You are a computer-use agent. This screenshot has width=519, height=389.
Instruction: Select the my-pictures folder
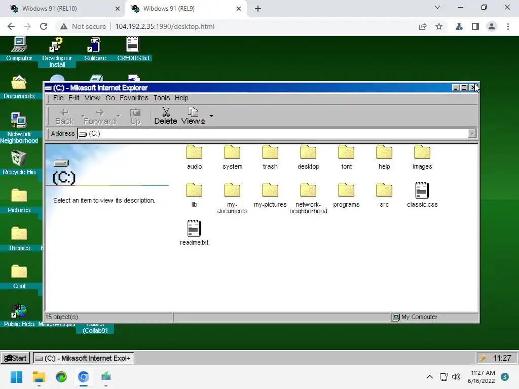270,196
